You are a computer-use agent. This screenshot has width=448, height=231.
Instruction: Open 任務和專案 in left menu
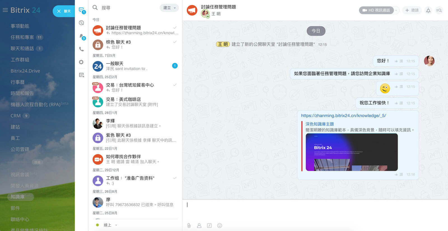pyautogui.click(x=22, y=37)
